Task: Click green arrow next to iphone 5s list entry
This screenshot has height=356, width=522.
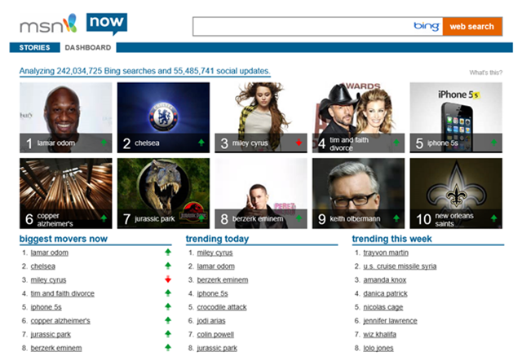Action: pos(168,306)
